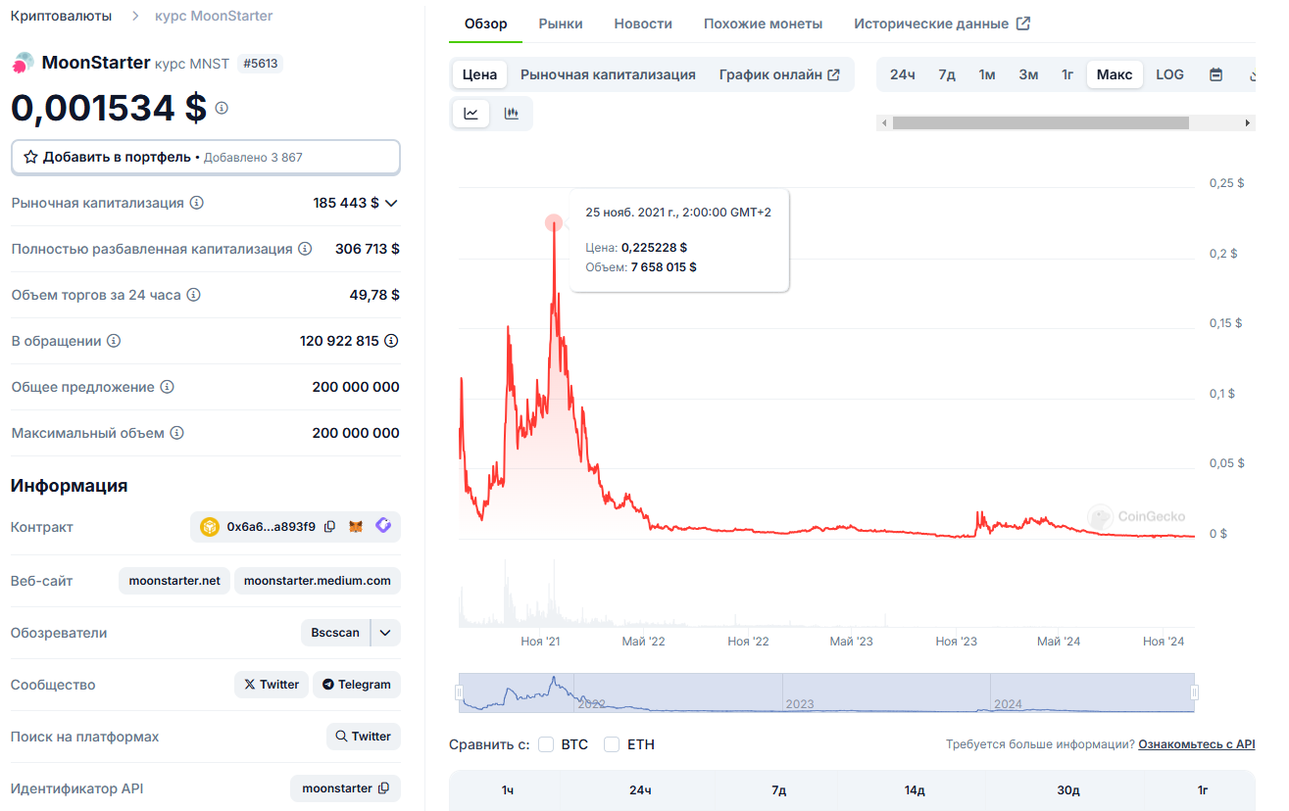Viewport: 1289px width, 811px height.
Task: Click the scrollbar's right arrow above the chart
Action: pyautogui.click(x=1248, y=123)
